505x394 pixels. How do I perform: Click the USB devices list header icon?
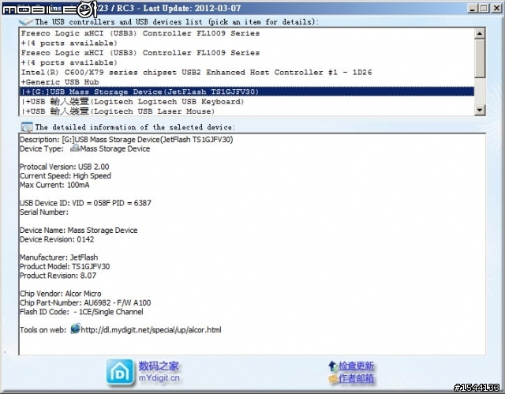point(26,21)
